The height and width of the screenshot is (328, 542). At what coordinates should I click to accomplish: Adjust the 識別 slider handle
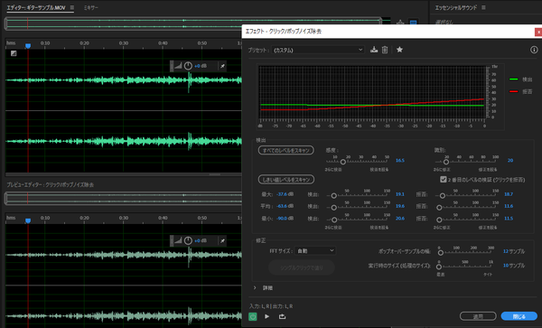click(x=446, y=162)
